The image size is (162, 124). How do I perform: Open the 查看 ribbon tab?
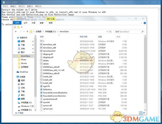click(x=42, y=23)
